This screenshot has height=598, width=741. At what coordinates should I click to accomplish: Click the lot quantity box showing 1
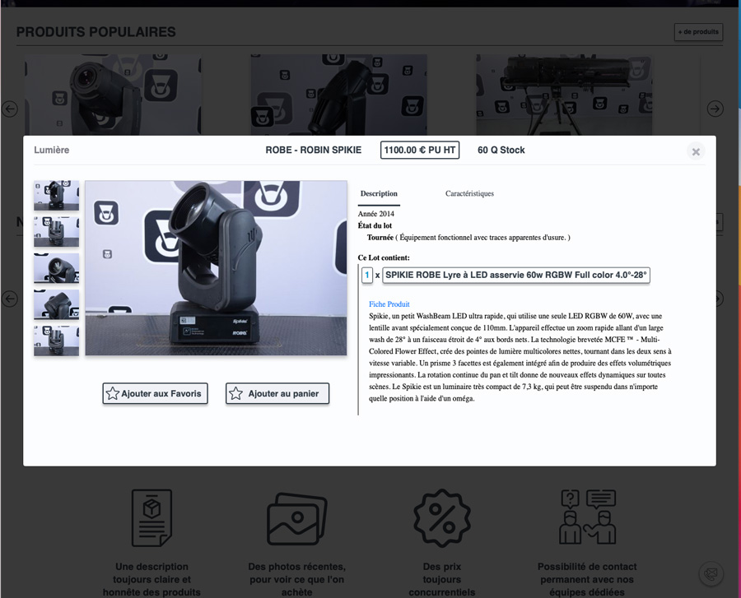tap(366, 275)
